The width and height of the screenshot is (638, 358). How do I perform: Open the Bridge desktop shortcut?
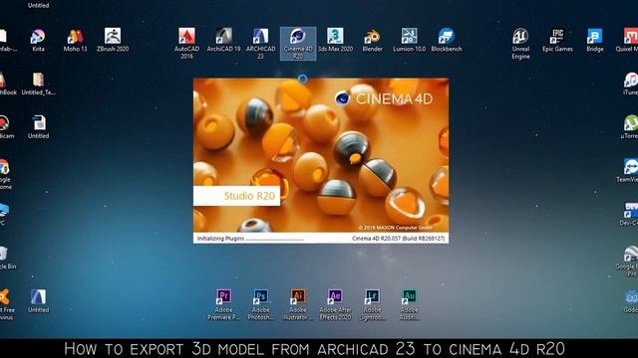pyautogui.click(x=594, y=40)
